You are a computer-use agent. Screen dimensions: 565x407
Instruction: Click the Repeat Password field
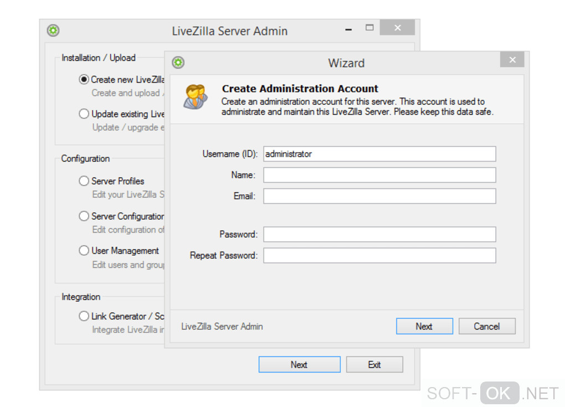[379, 255]
